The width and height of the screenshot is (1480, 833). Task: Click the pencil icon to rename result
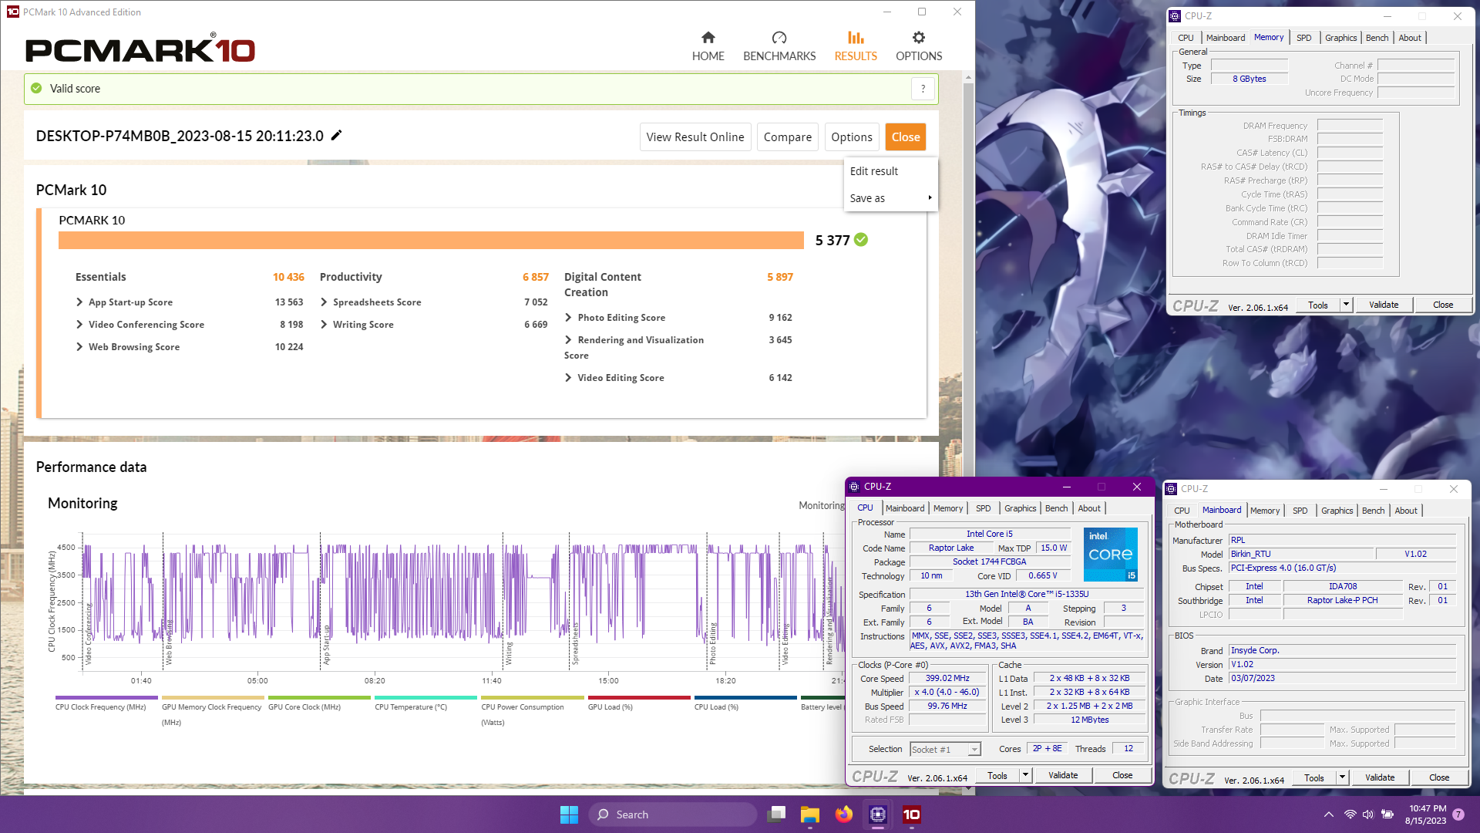[x=336, y=136]
